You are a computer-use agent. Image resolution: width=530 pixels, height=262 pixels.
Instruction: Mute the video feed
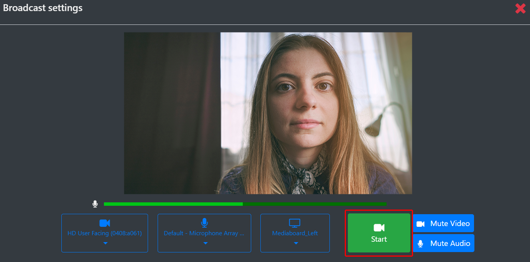443,223
